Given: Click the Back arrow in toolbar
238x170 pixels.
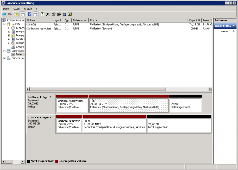Looking at the screenshot, I should [x=4, y=14].
